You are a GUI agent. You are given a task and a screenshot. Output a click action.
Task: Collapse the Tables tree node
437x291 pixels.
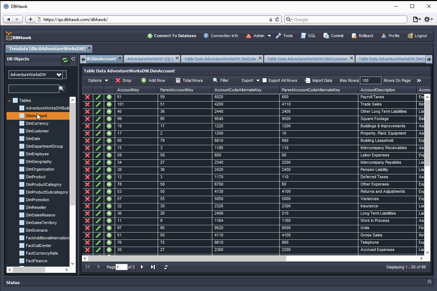point(9,101)
